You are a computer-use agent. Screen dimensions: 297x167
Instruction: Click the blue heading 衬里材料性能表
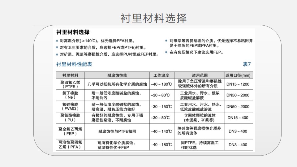point(74,65)
